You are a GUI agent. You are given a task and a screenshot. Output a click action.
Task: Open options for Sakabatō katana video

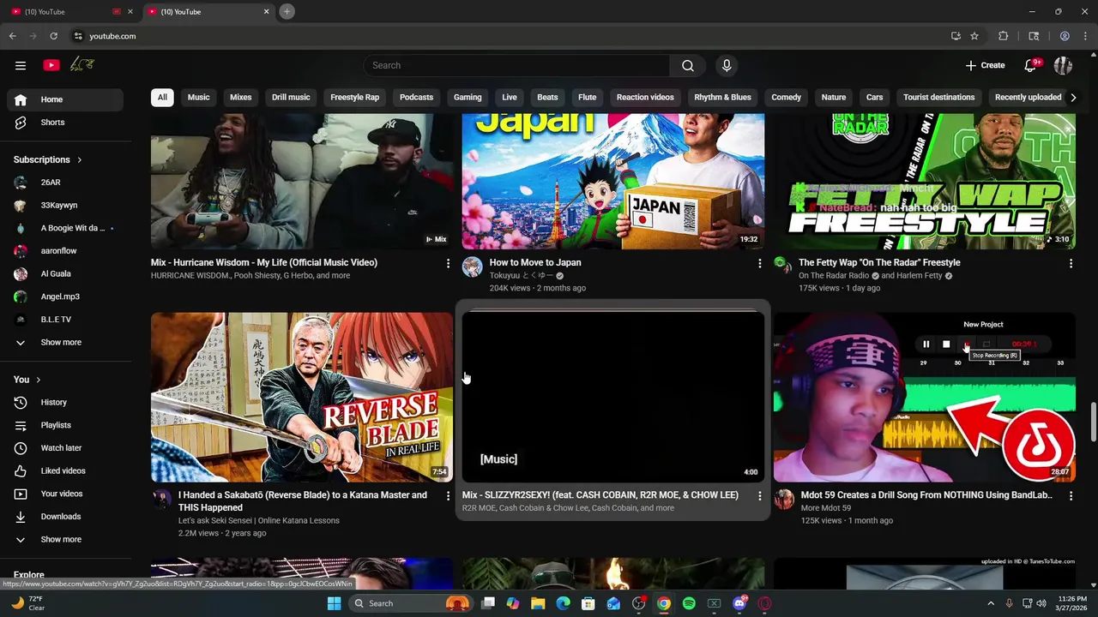coord(448,495)
